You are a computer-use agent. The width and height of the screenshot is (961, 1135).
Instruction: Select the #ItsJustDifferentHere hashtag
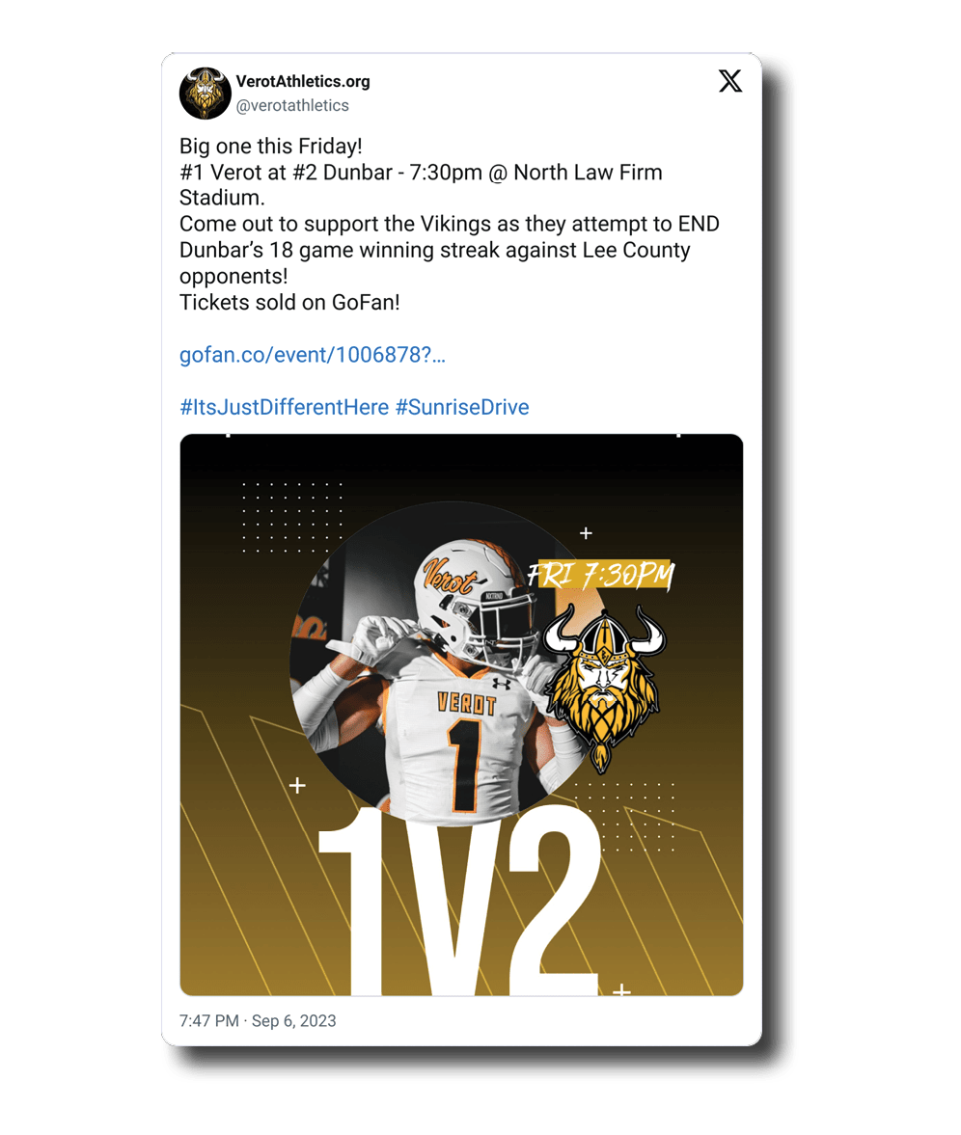(x=284, y=407)
